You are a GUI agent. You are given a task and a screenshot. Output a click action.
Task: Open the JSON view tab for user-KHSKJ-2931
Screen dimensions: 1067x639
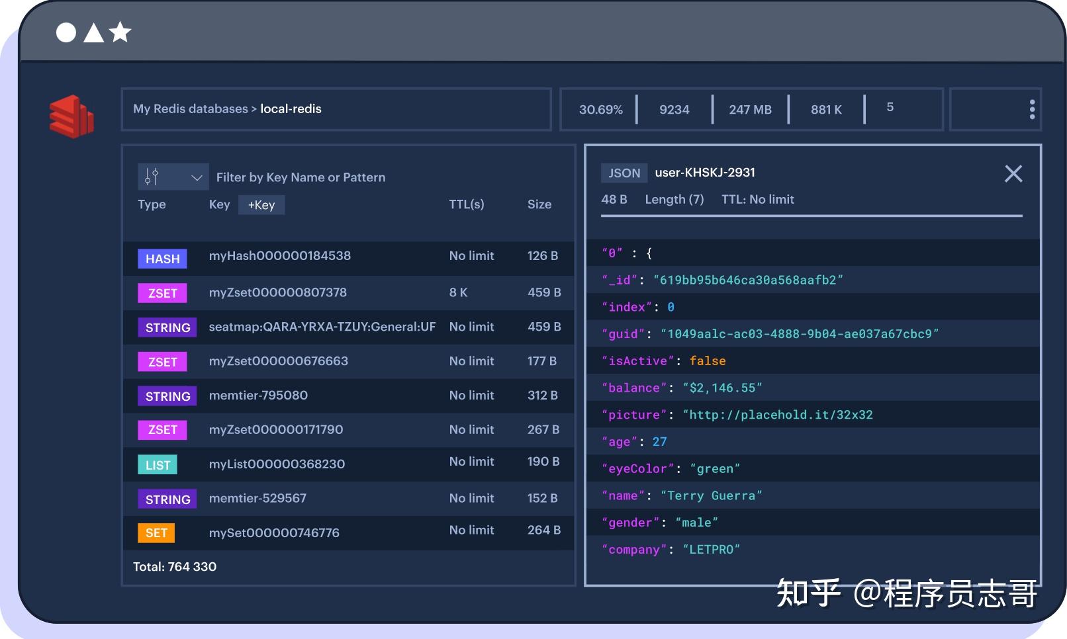[x=624, y=173]
